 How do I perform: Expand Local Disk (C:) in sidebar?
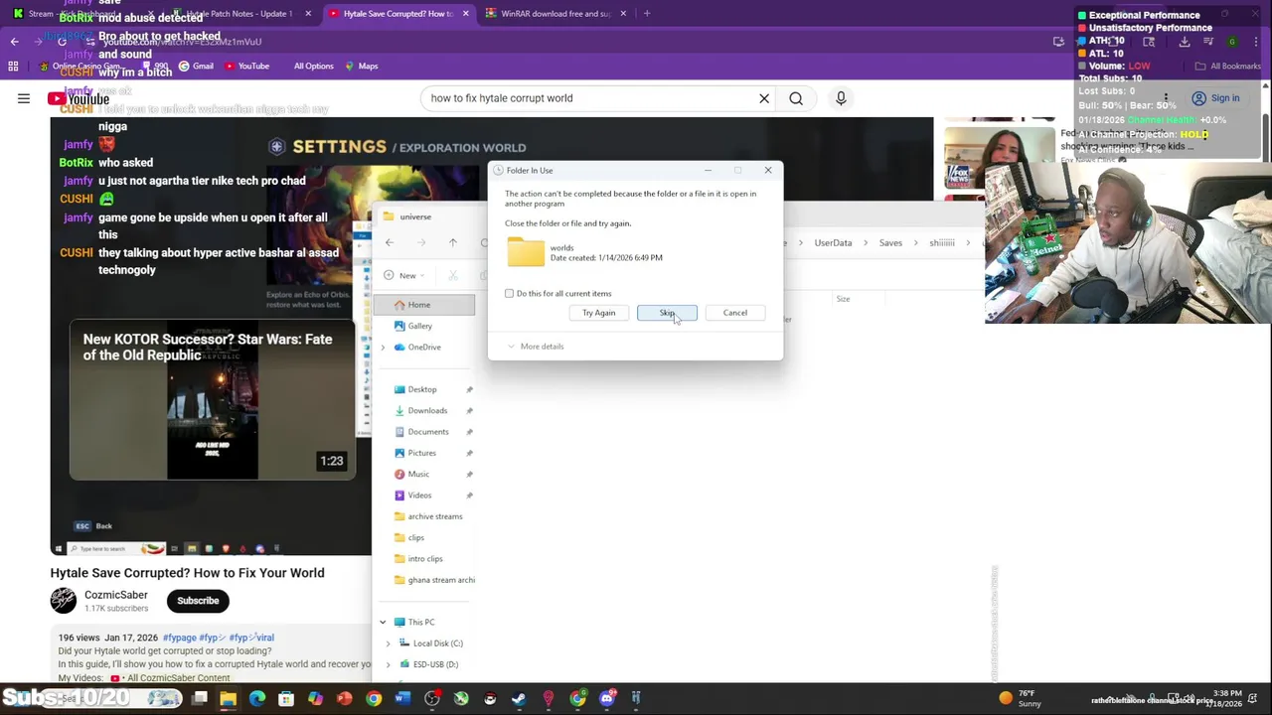click(x=389, y=643)
